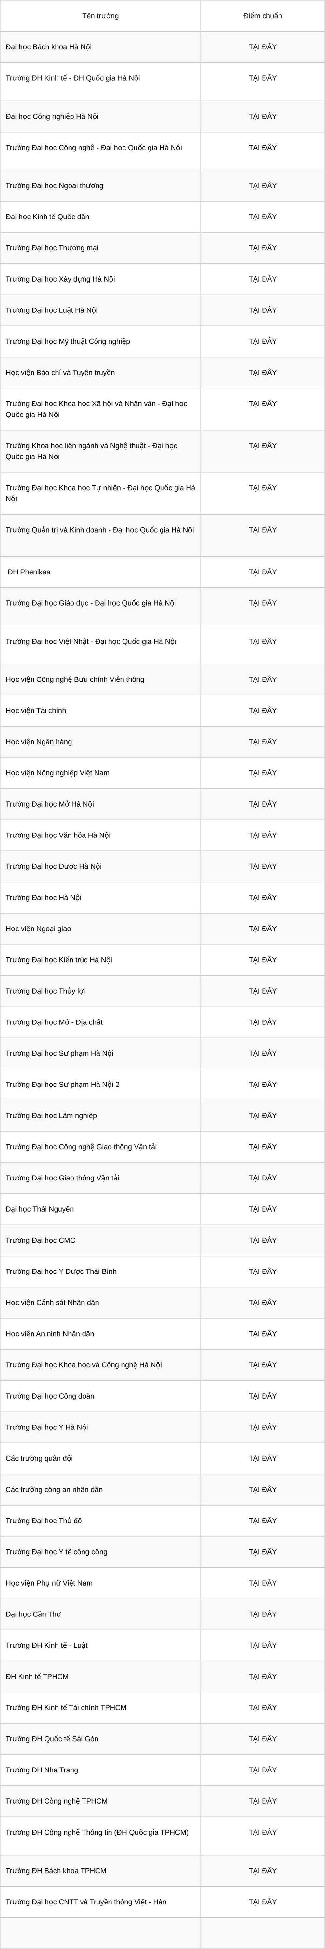Viewport: 325px width, 1949px height.
Task: Click TẠI ĐÂY for Trường Đại học Ngoại thương
Action: (262, 185)
